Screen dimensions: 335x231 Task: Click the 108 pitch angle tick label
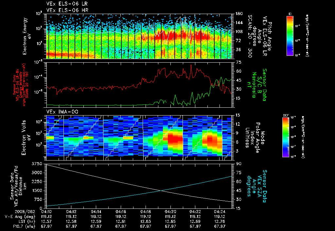tap(239, 32)
